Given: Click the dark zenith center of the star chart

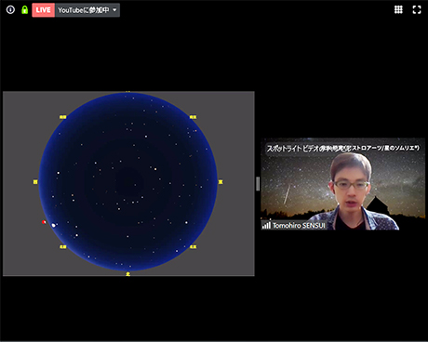Looking at the screenshot, I should (x=129, y=182).
